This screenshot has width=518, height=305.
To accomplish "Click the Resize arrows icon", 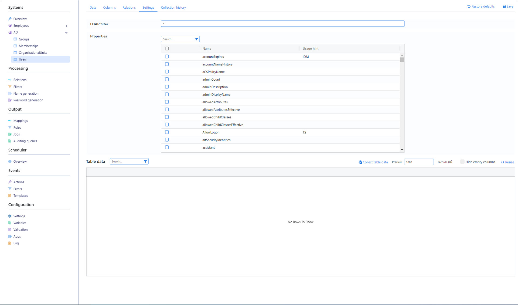I will click(503, 162).
